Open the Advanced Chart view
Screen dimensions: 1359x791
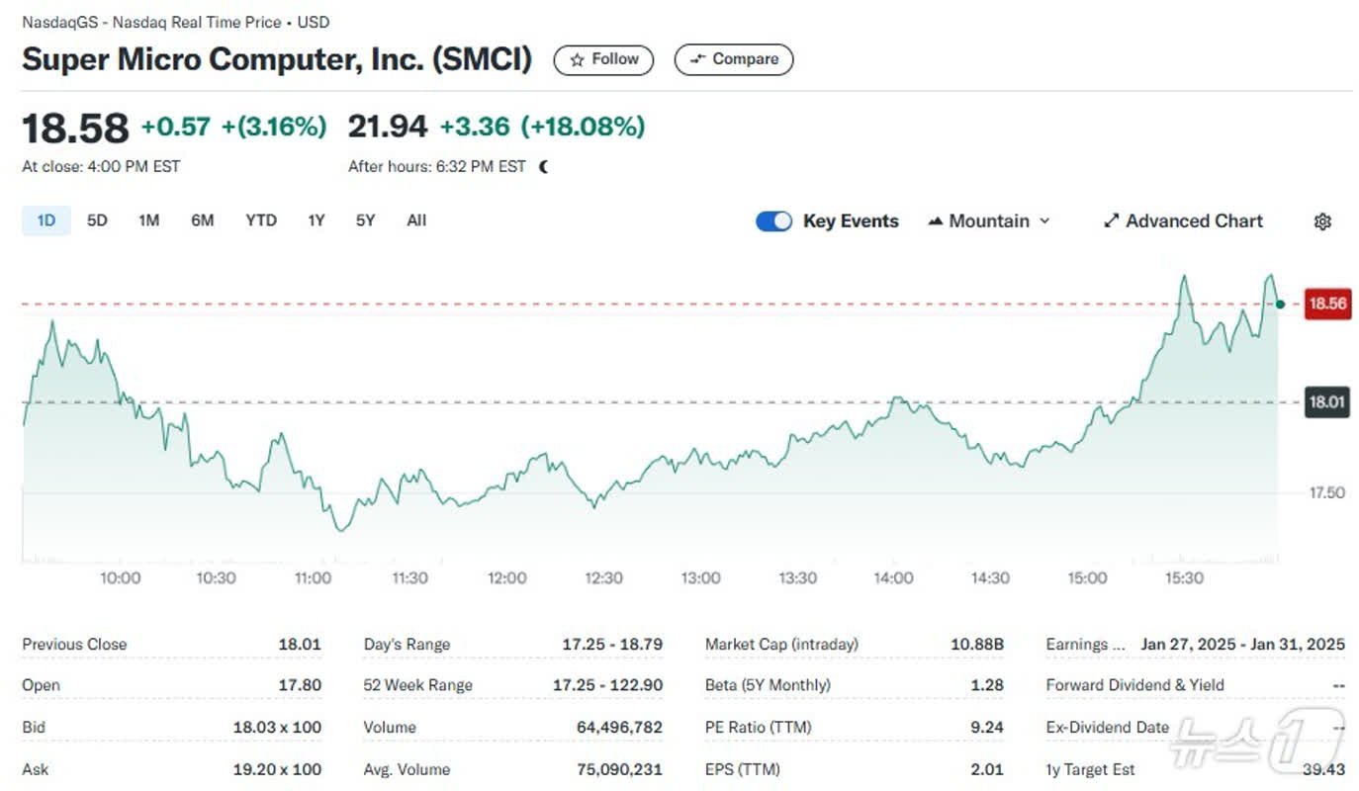click(1183, 221)
